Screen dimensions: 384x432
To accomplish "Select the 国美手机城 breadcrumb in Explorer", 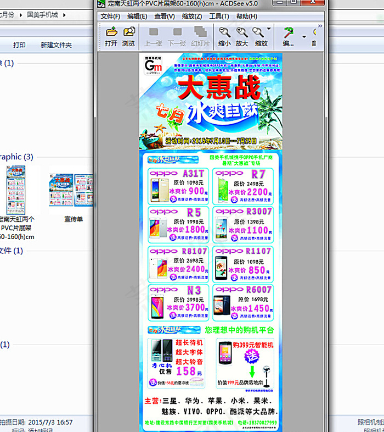I will [x=43, y=15].
